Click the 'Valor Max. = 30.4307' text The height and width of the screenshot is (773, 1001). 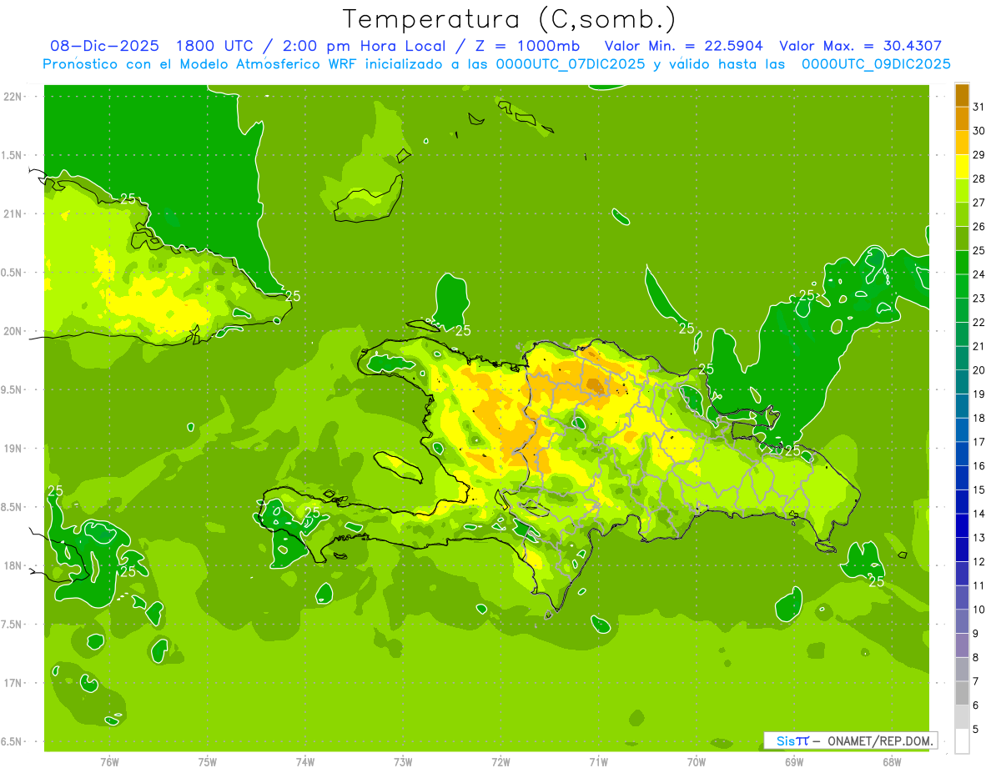[x=862, y=46]
